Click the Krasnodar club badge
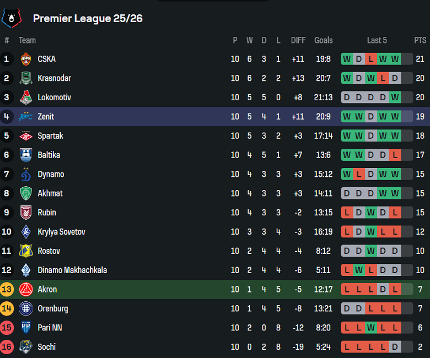Viewport: 430px width, 358px height. click(x=26, y=78)
